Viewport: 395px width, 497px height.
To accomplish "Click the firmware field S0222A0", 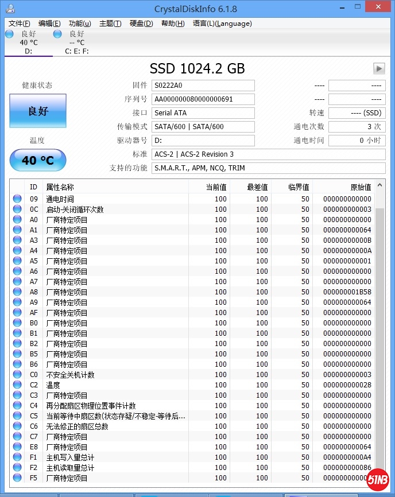I will pos(203,86).
